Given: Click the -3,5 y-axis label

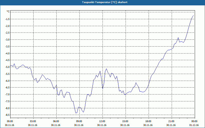Looking at the screenshot, I should tap(7, 46).
